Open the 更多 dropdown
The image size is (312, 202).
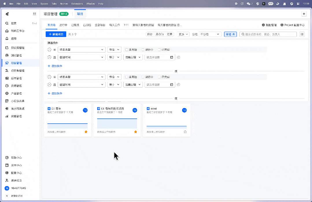tap(183, 34)
